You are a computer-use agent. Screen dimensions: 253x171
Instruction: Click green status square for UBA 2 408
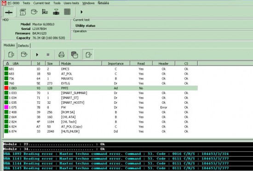pos(6,112)
